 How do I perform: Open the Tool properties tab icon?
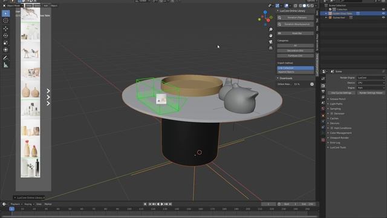323,79
